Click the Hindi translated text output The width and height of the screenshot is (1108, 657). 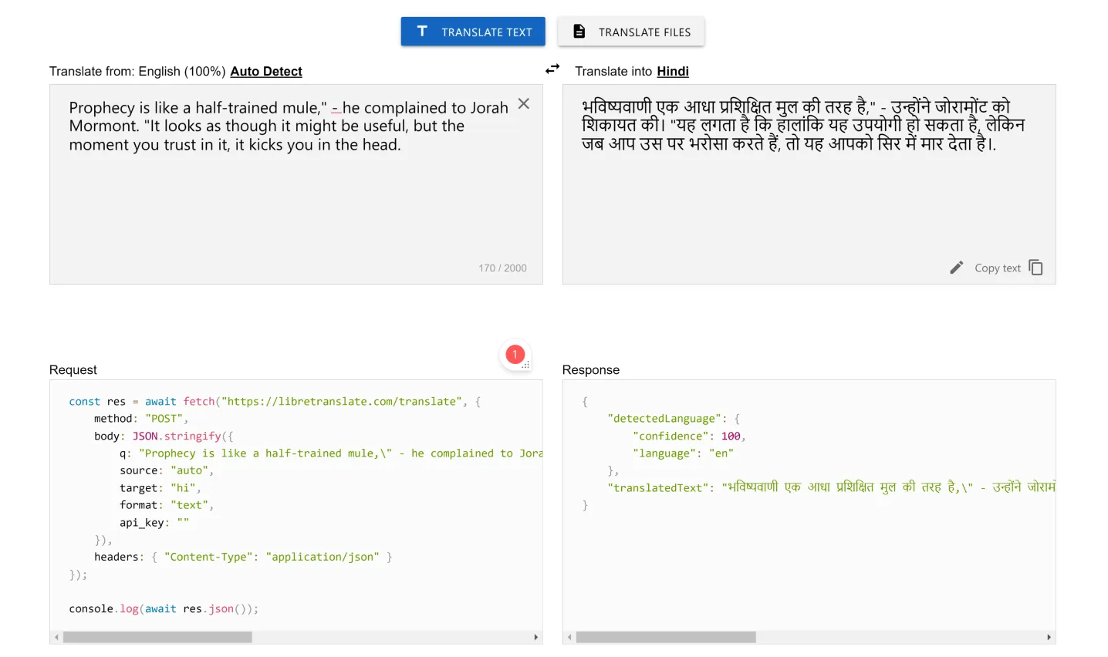coord(802,126)
